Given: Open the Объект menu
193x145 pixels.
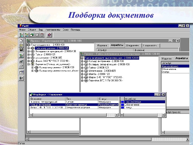Looking at the screenshot, I should [32, 30].
